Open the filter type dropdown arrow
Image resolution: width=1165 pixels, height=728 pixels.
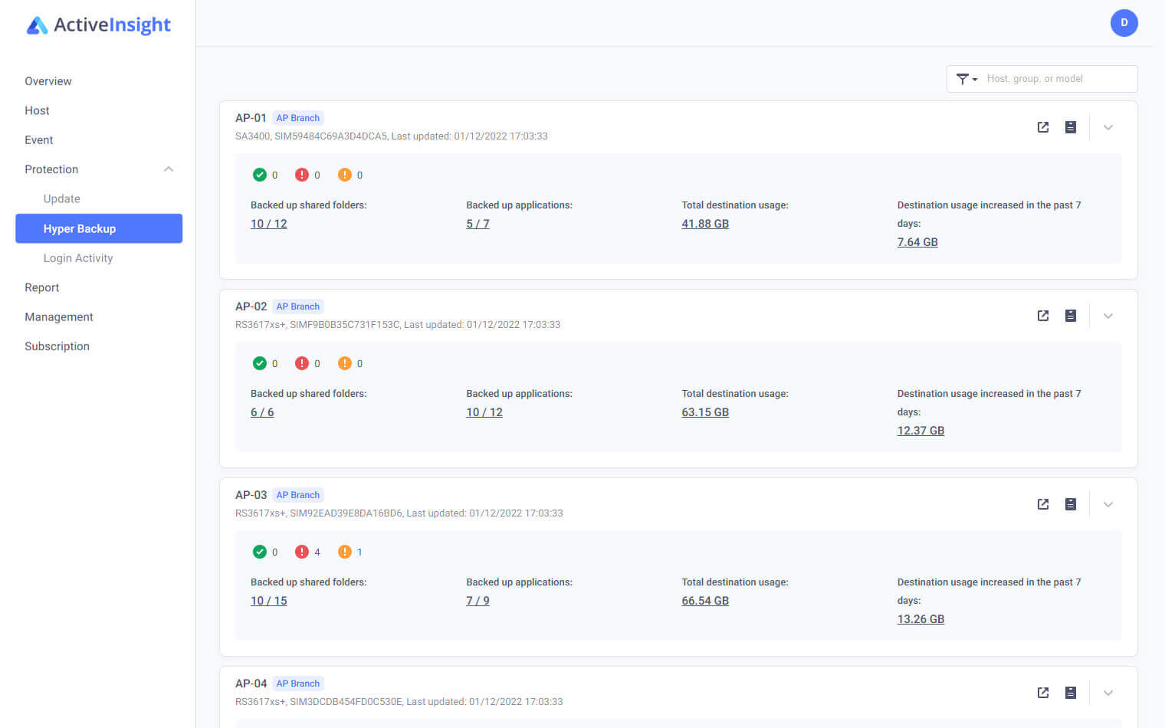pyautogui.click(x=972, y=79)
